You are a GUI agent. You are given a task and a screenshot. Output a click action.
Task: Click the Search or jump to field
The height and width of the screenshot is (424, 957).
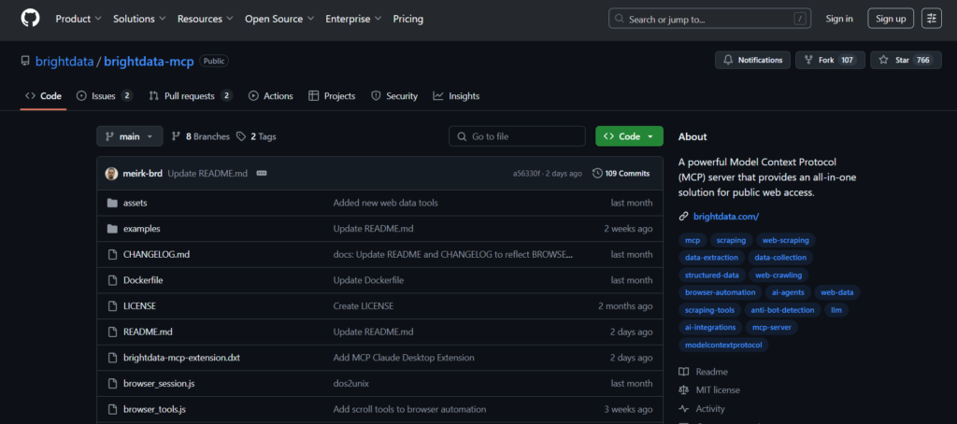pyautogui.click(x=710, y=19)
